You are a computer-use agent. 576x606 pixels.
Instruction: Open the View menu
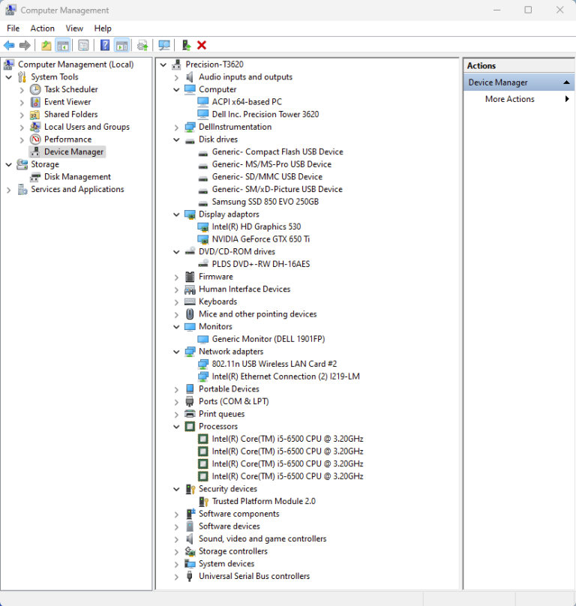point(74,28)
